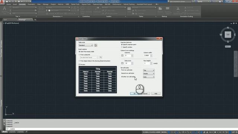Click the Help question mark icon
The height and width of the screenshot is (134, 238).
click(220, 1)
